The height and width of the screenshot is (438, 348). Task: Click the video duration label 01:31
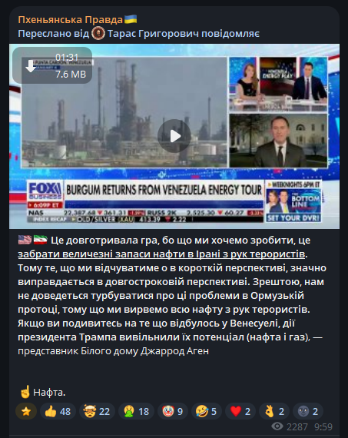coord(67,58)
